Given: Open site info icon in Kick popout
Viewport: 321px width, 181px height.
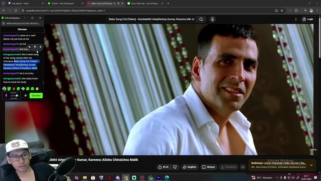Looking at the screenshot, I should (3, 23).
